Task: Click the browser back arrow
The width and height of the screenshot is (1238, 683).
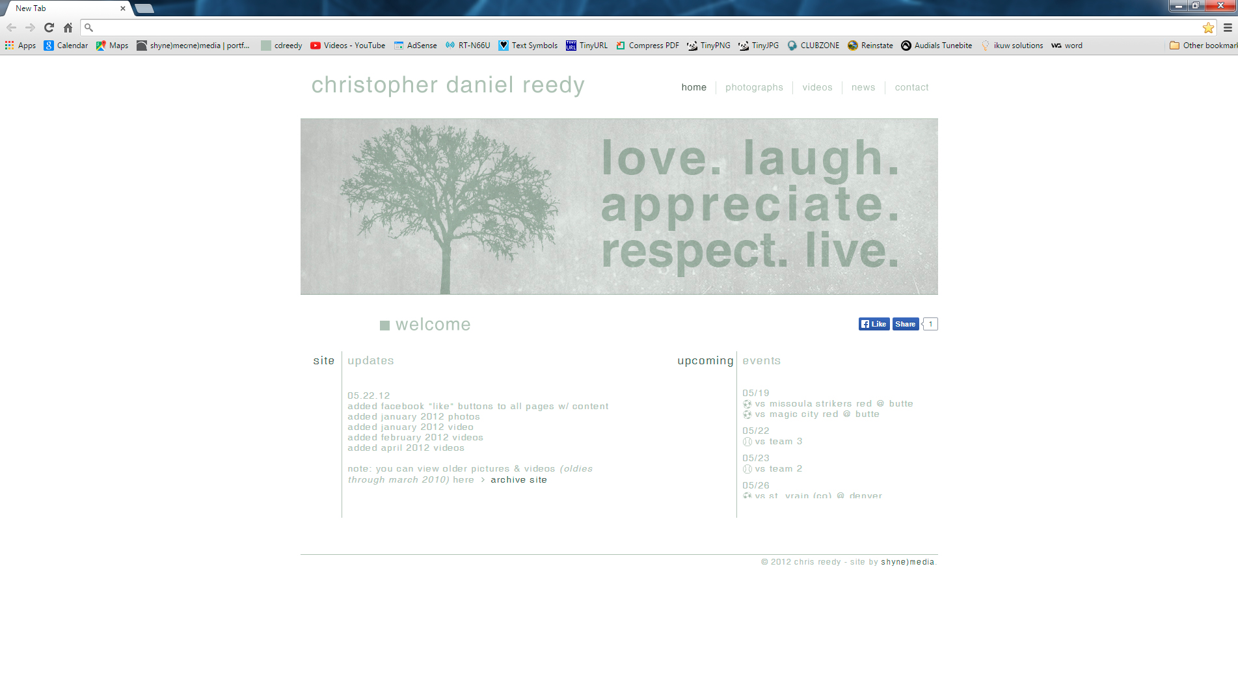Action: tap(11, 27)
